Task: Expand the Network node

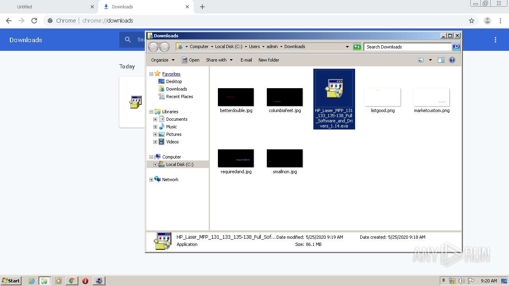Action: 151,180
